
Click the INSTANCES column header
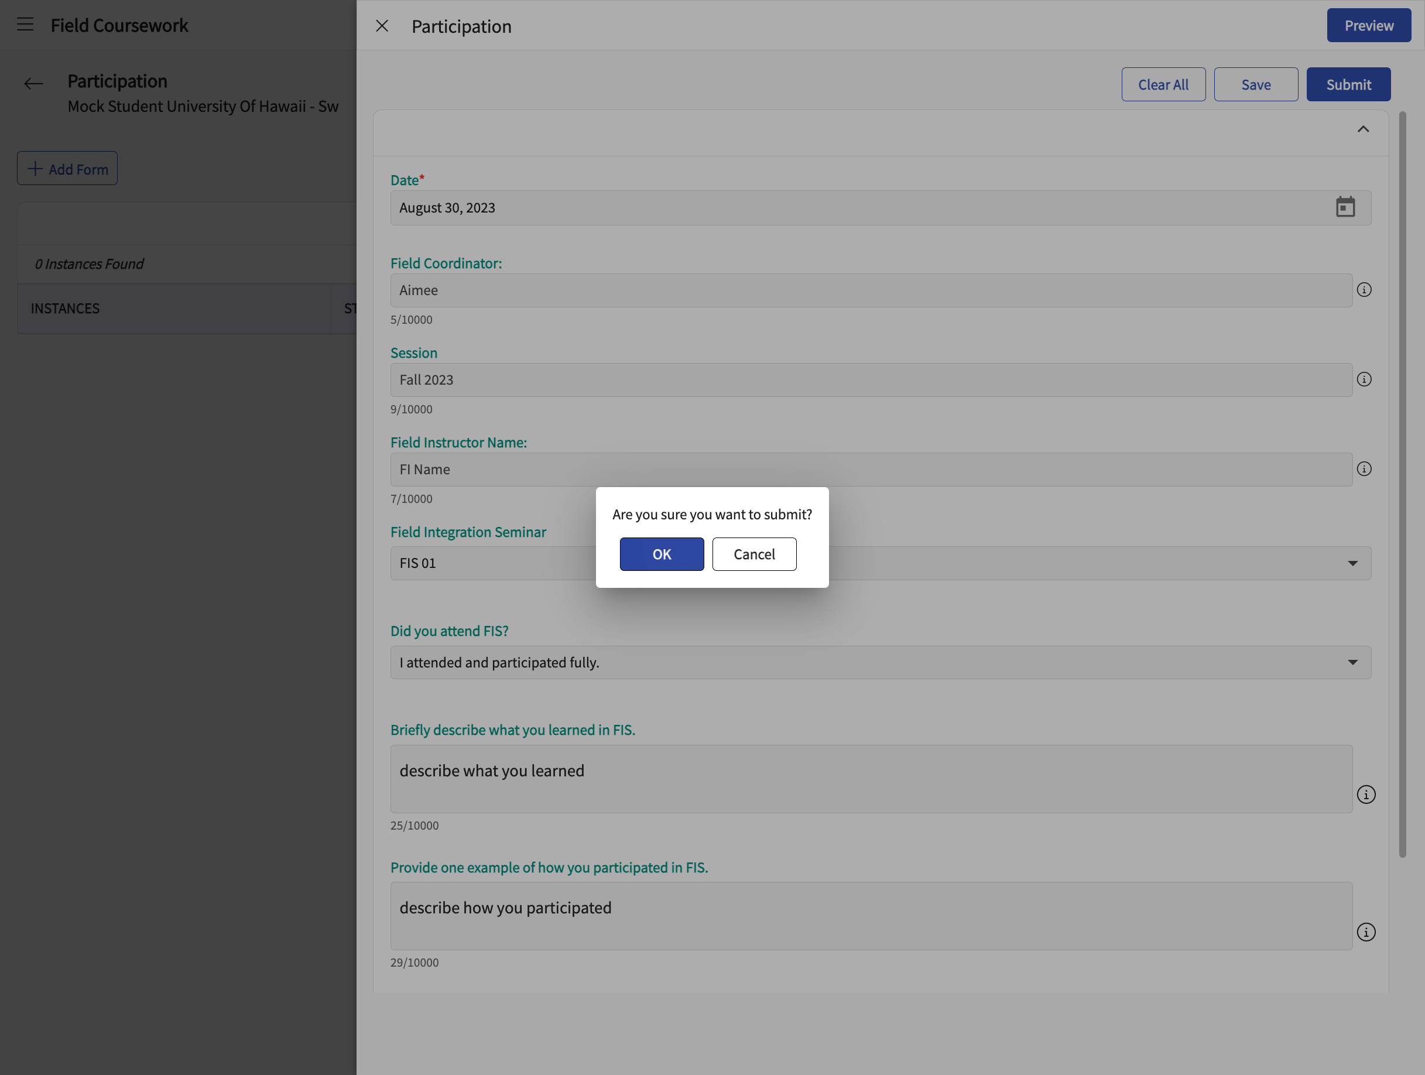pos(174,309)
